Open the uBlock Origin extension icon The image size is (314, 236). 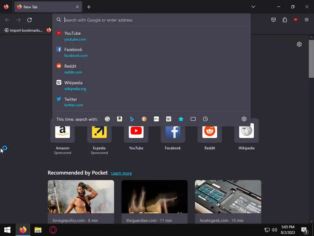point(296,20)
